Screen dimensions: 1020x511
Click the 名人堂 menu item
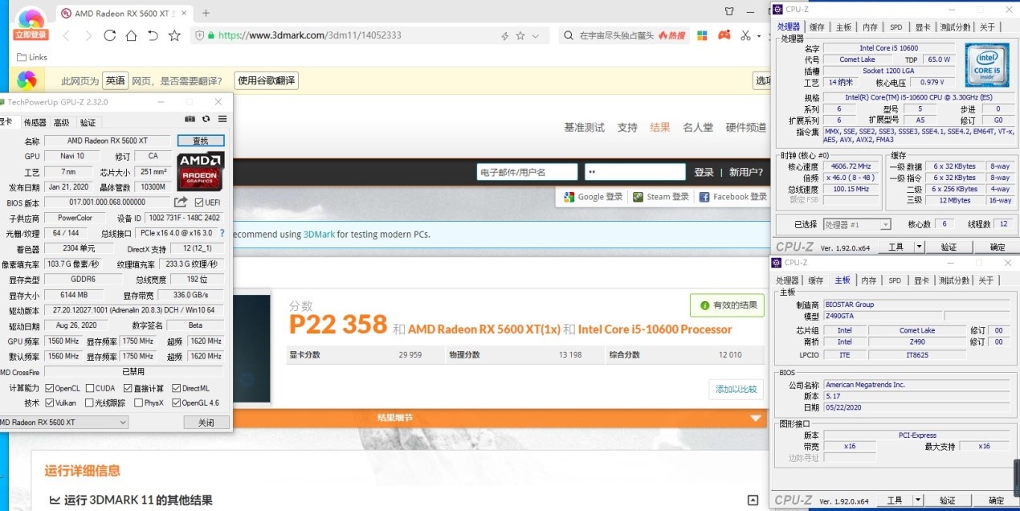coord(698,128)
